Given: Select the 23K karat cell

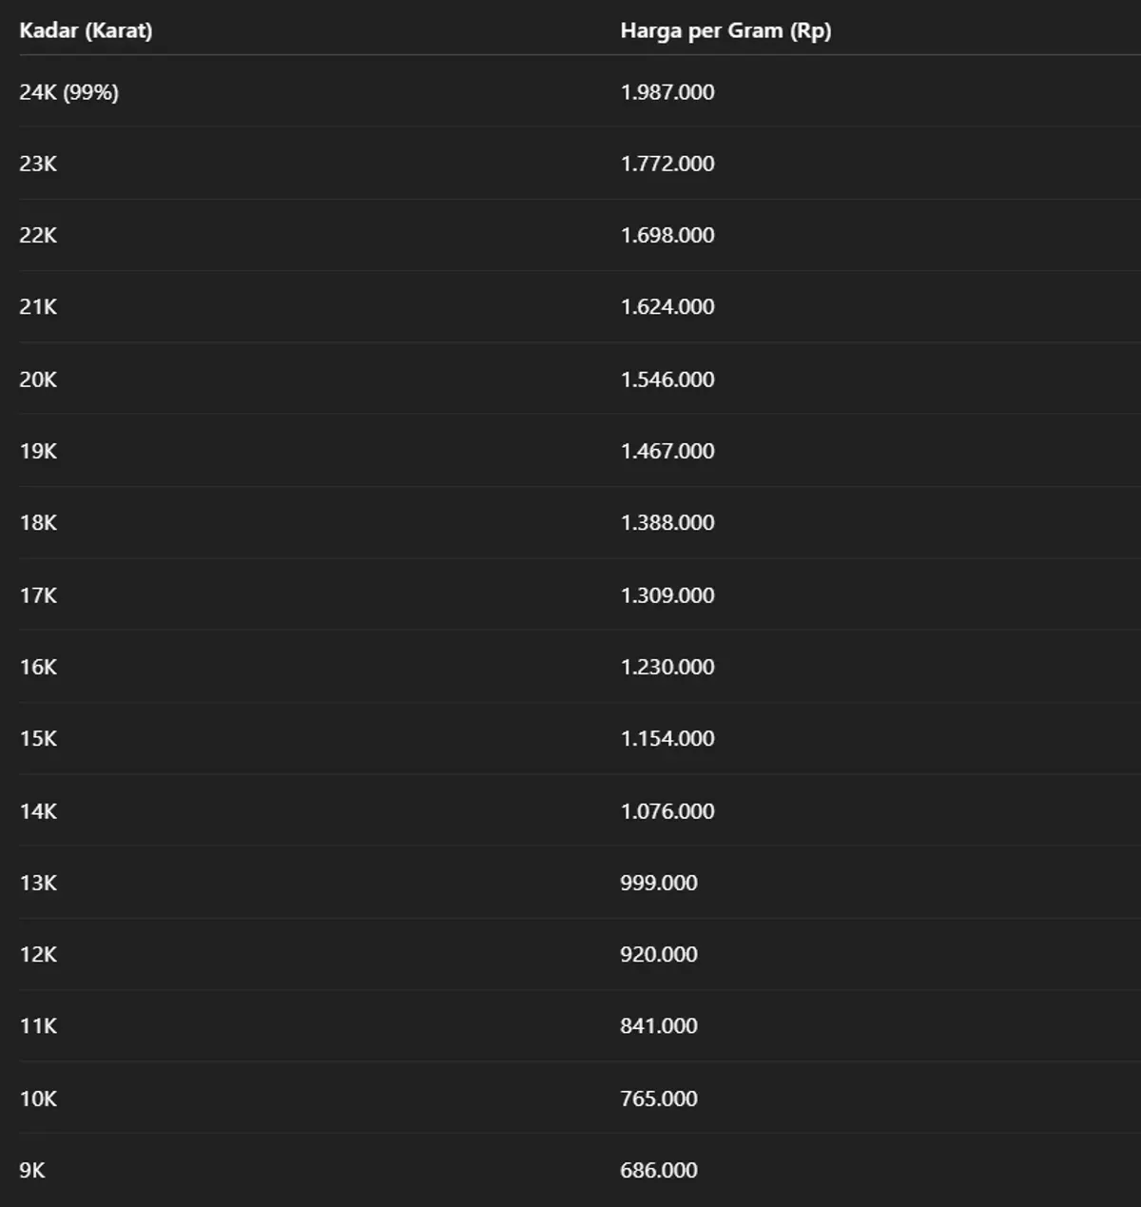Looking at the screenshot, I should pos(38,164).
